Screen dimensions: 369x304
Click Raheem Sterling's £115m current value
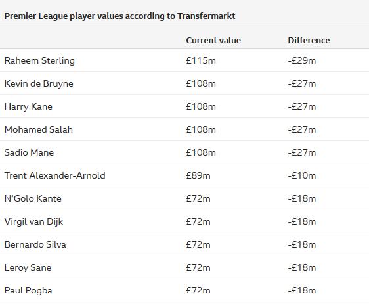pyautogui.click(x=201, y=60)
